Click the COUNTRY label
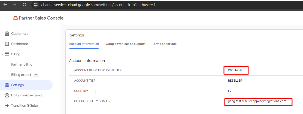303x114 pixels. [81, 91]
